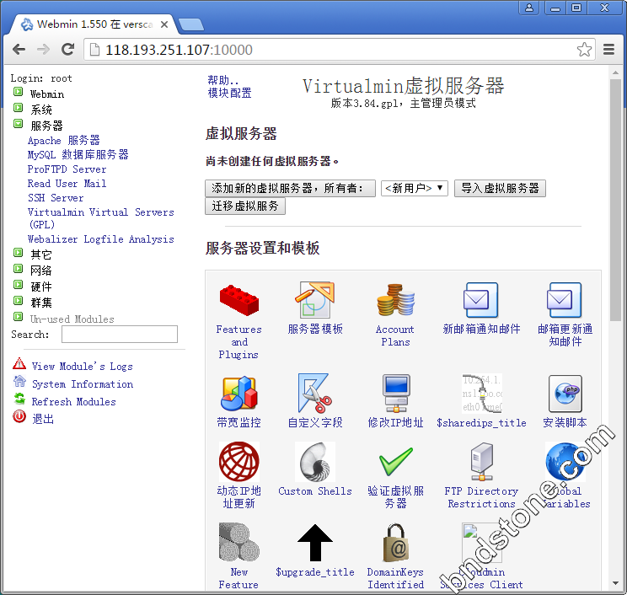Click the 导入虚拟服务器 button
Viewport: 627px width, 595px height.
[x=500, y=188]
